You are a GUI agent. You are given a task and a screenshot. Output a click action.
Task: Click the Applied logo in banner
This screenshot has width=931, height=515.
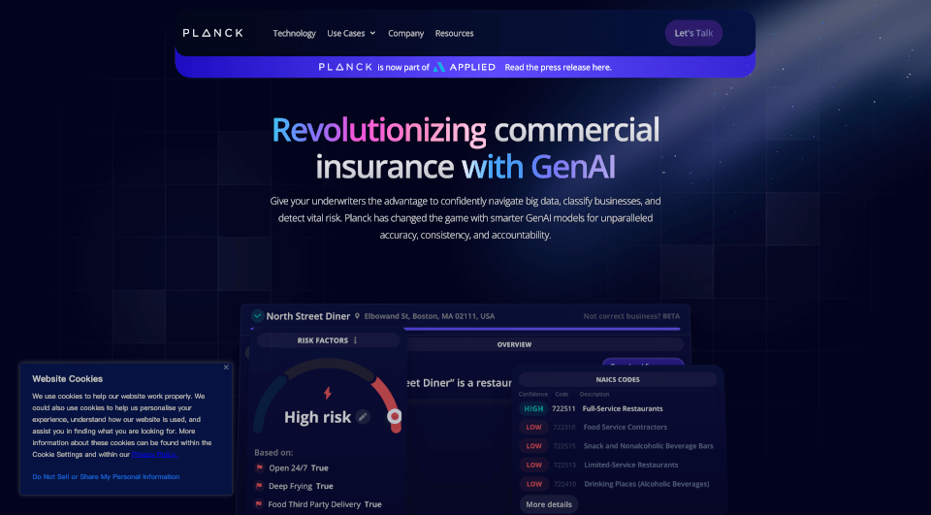click(465, 67)
